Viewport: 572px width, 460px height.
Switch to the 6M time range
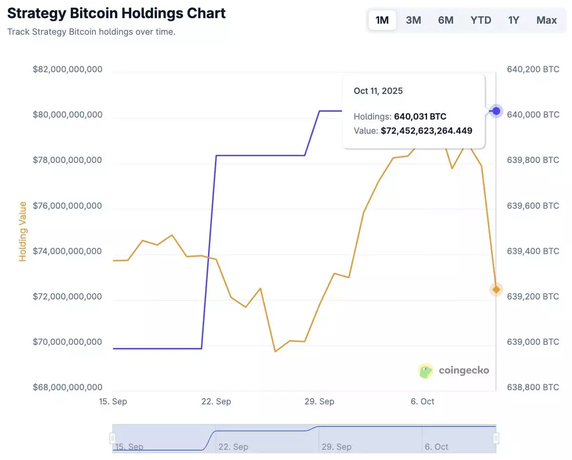point(446,20)
